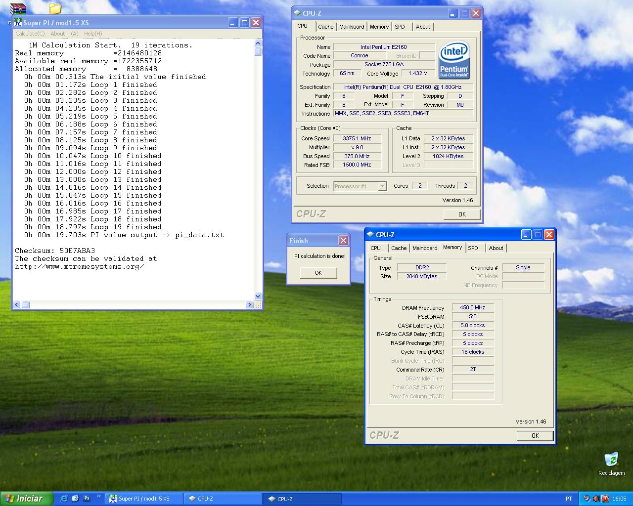
Task: Open the red security alert icon in the tray
Action: click(605, 499)
